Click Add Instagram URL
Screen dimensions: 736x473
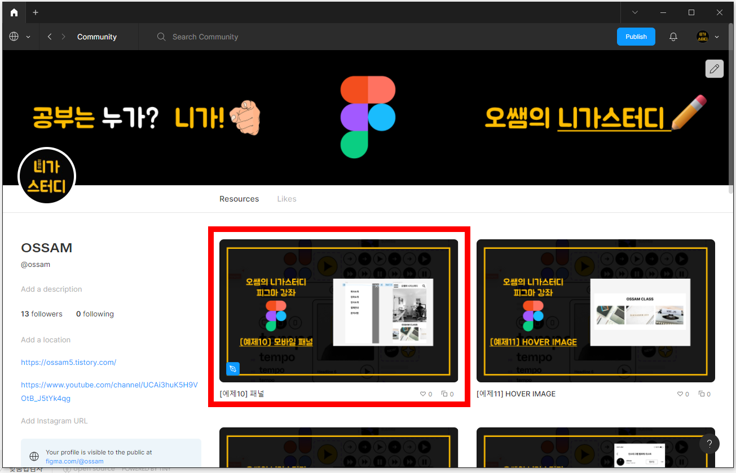coord(54,421)
